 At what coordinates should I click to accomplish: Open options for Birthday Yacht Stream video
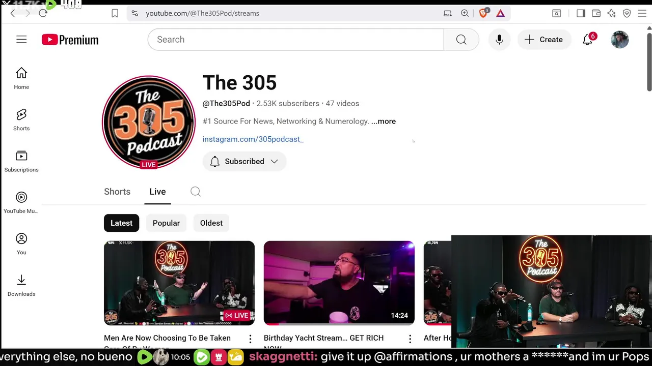click(x=410, y=339)
